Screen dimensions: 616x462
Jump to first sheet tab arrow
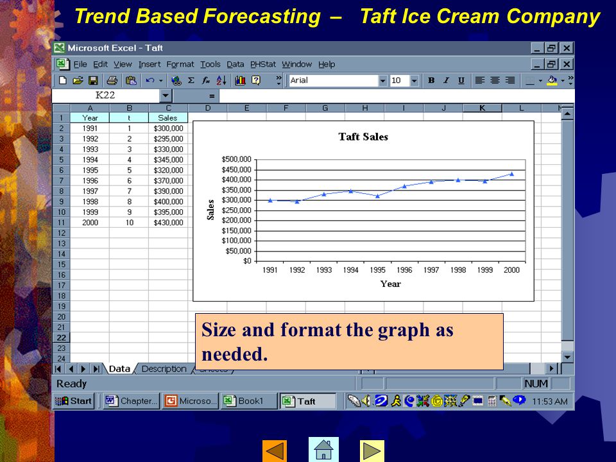[58, 369]
